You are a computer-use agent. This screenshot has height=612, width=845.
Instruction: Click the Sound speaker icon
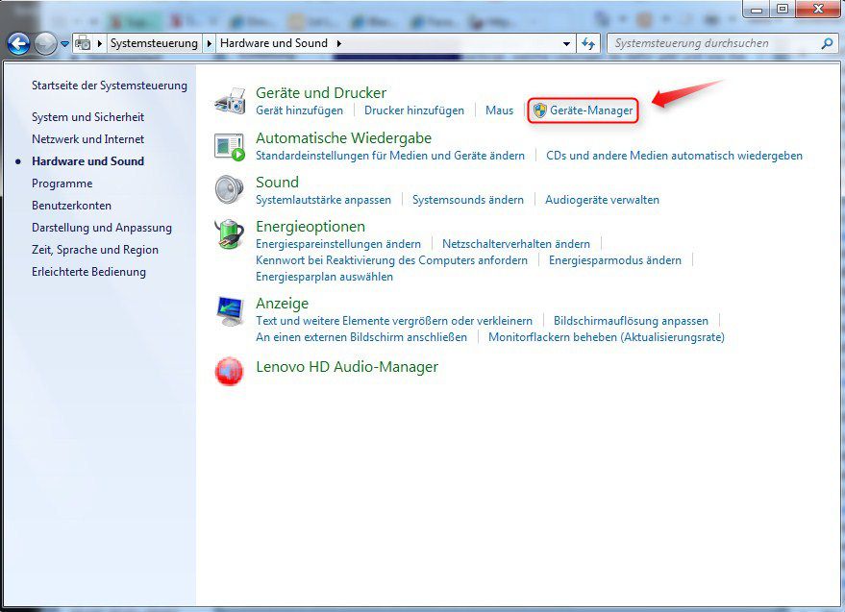[x=230, y=188]
